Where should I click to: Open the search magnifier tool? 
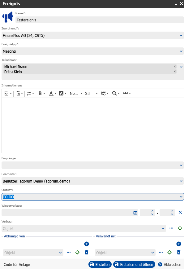[x=114, y=93]
